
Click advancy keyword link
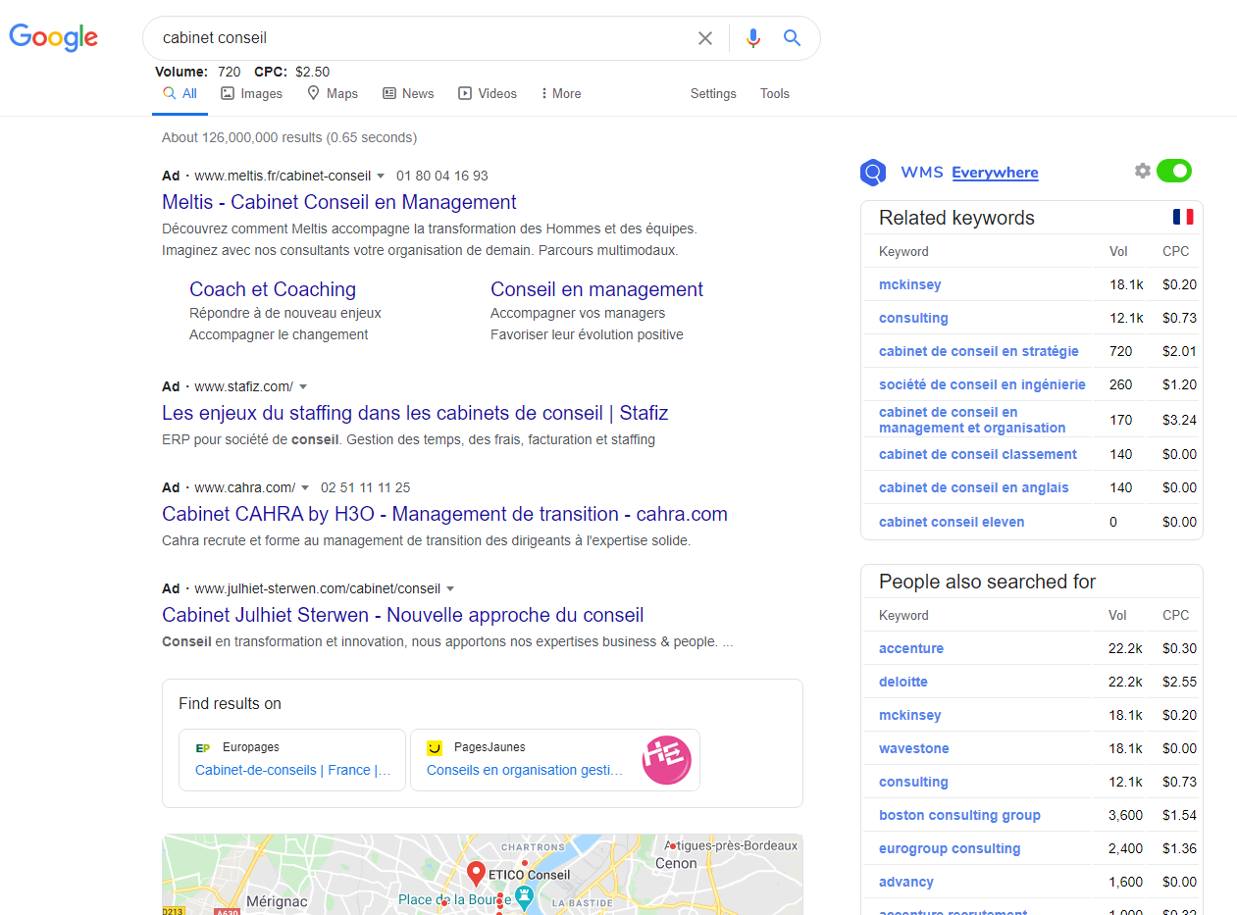(x=906, y=882)
